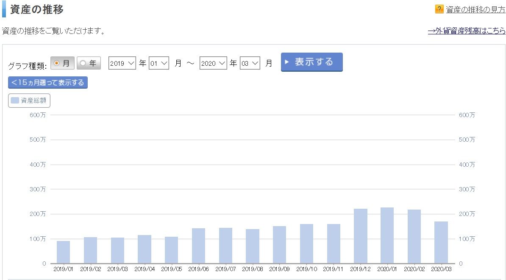Toggle the 資産総額 legend item
The image size is (506, 280).
pos(28,100)
